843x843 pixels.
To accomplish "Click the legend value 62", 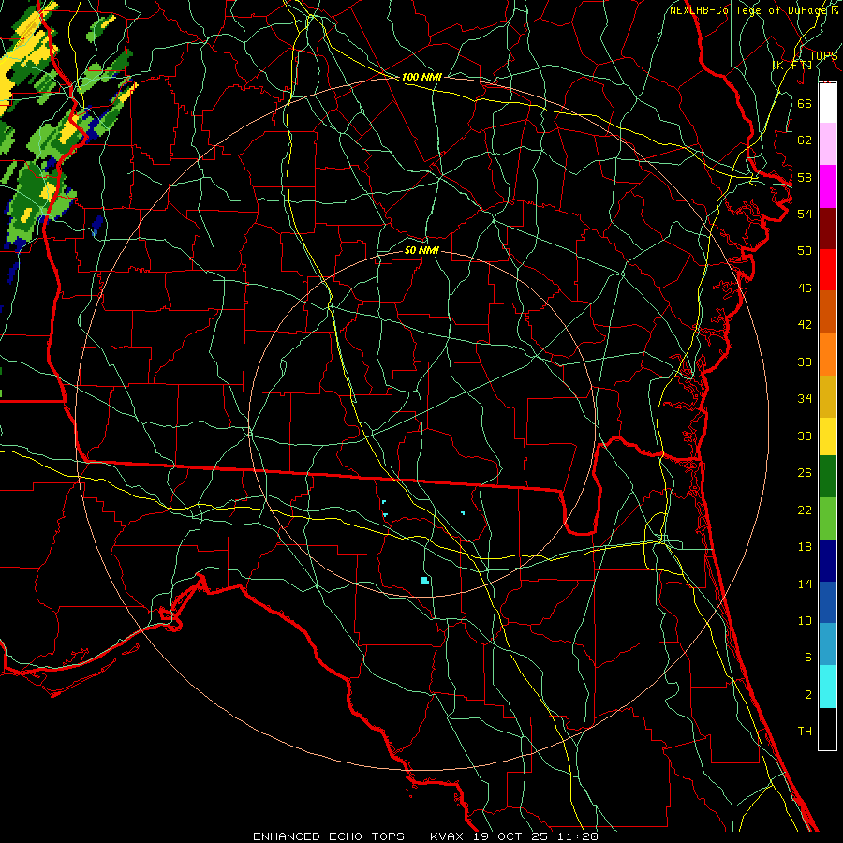I will 805,140.
